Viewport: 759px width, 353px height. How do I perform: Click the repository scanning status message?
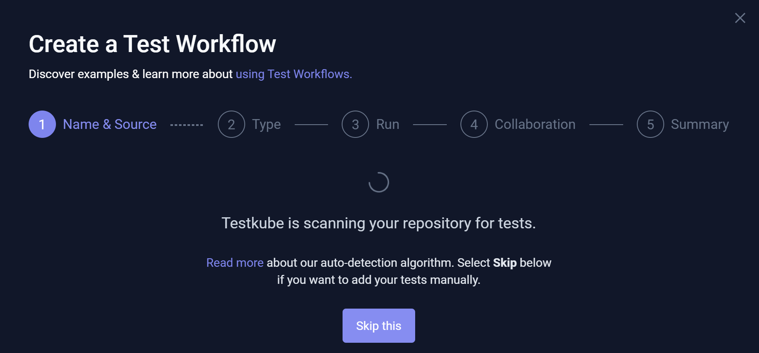378,223
